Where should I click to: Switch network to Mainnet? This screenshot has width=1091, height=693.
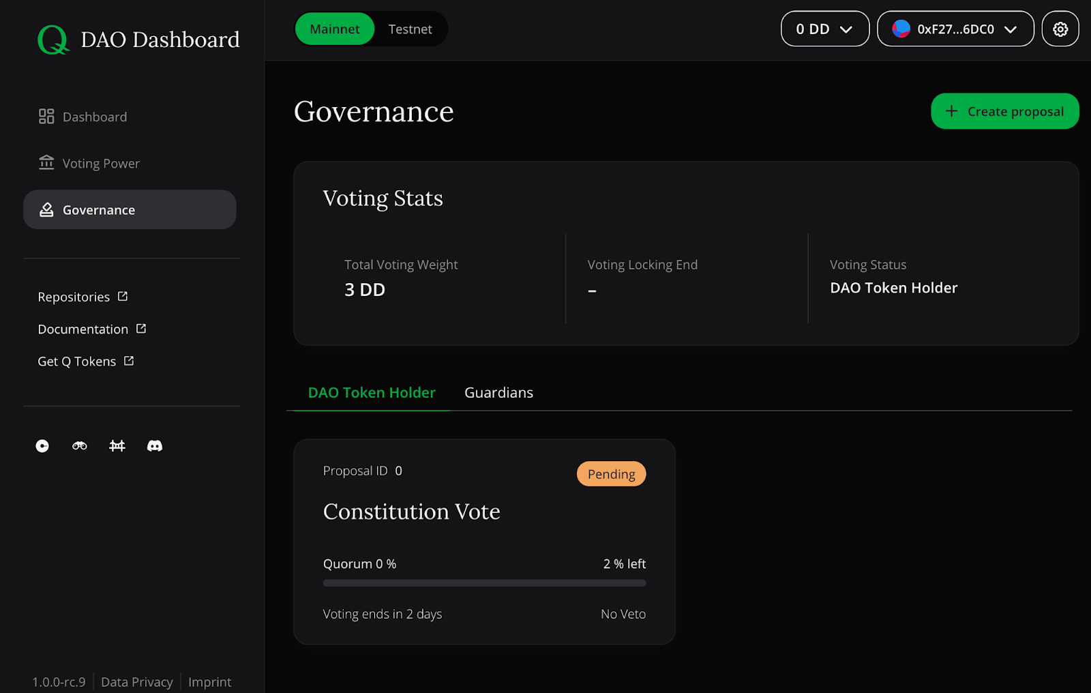click(x=334, y=29)
